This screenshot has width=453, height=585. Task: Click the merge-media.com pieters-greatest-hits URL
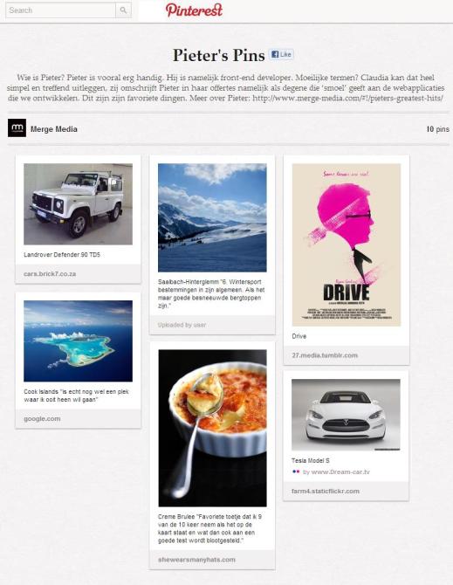pyautogui.click(x=348, y=98)
